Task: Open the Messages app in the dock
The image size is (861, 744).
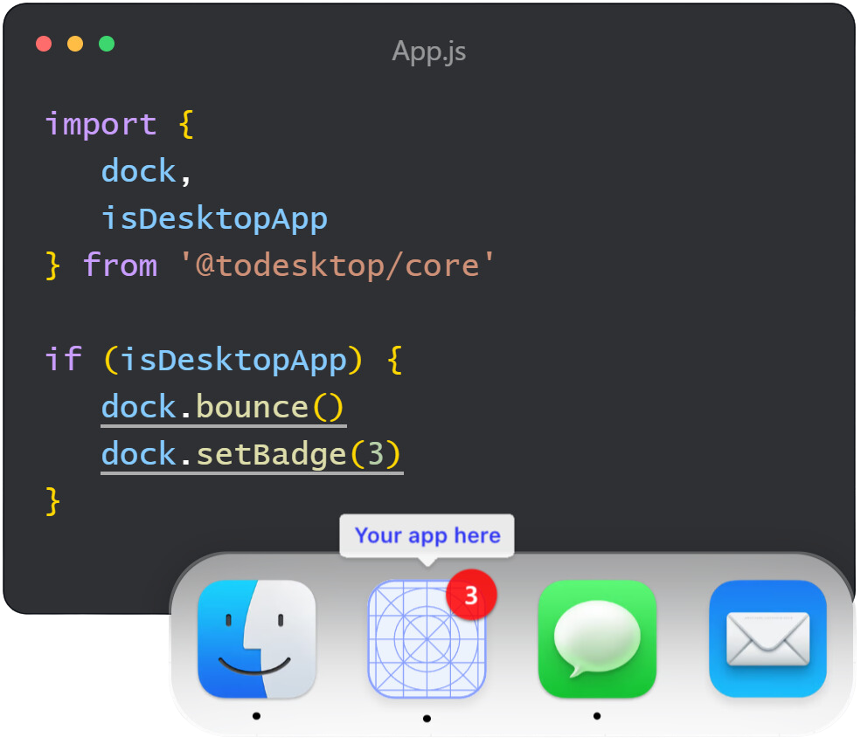Action: click(596, 639)
